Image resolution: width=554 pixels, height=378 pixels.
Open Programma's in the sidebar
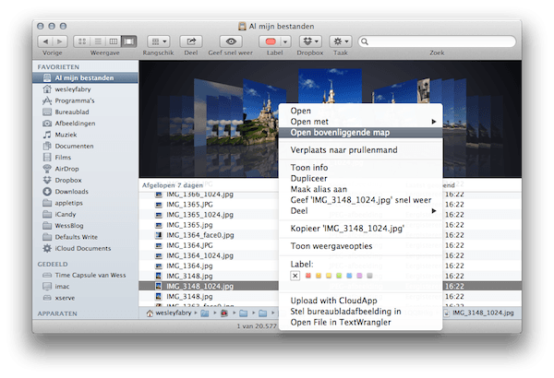click(85, 100)
